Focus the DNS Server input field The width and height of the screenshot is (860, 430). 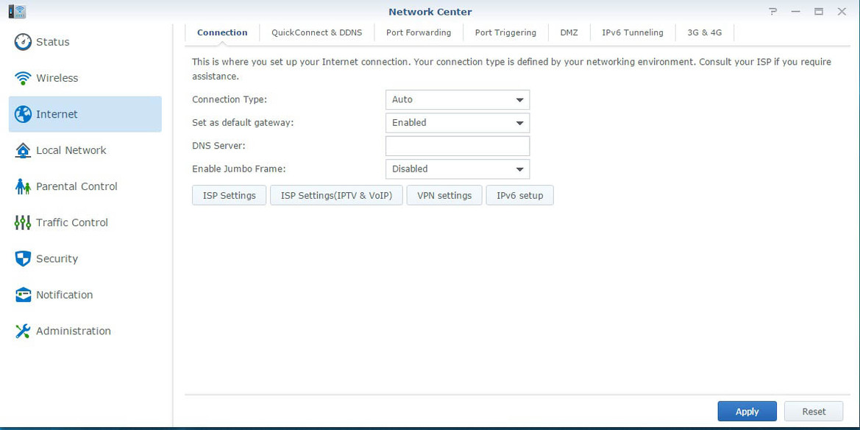click(458, 146)
